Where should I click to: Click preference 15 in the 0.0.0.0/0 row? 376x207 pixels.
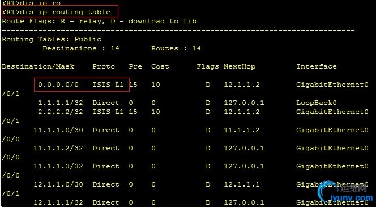pyautogui.click(x=133, y=85)
